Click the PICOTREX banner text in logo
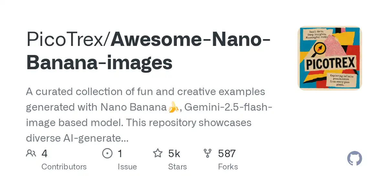The image size is (388, 194). click(x=331, y=62)
